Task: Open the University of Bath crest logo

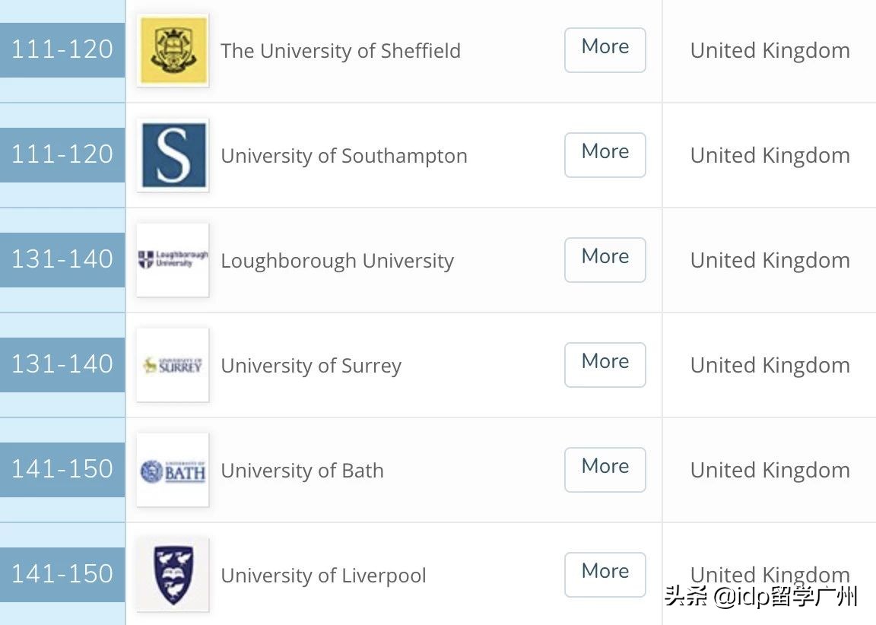Action: tap(172, 469)
